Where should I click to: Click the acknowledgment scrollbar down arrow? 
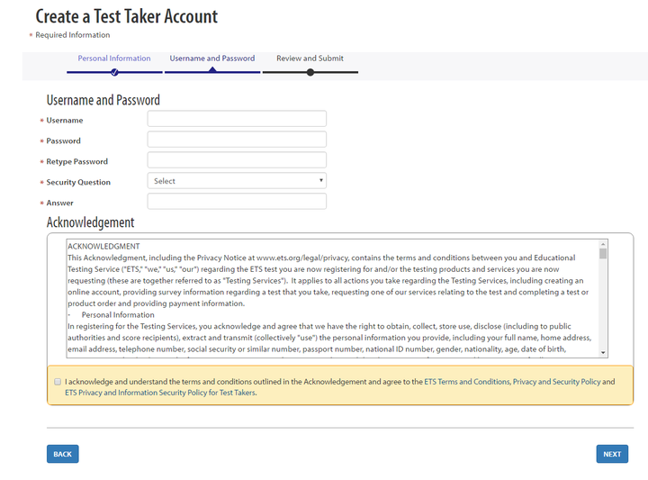(603, 352)
